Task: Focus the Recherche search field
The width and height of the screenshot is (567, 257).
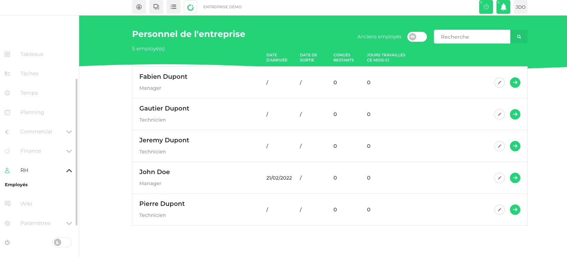Action: (472, 37)
